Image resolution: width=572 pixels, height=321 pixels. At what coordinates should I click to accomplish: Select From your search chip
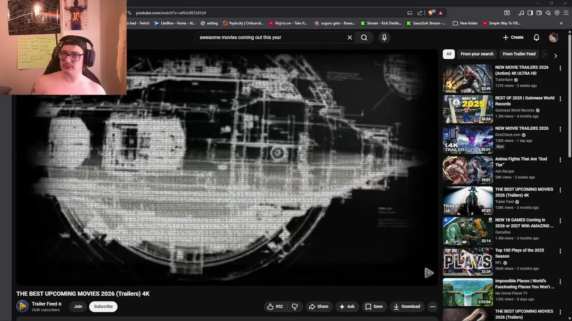(477, 54)
